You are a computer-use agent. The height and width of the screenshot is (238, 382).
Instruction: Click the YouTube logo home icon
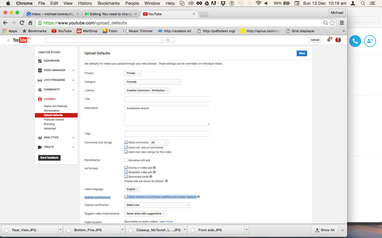tap(20, 40)
